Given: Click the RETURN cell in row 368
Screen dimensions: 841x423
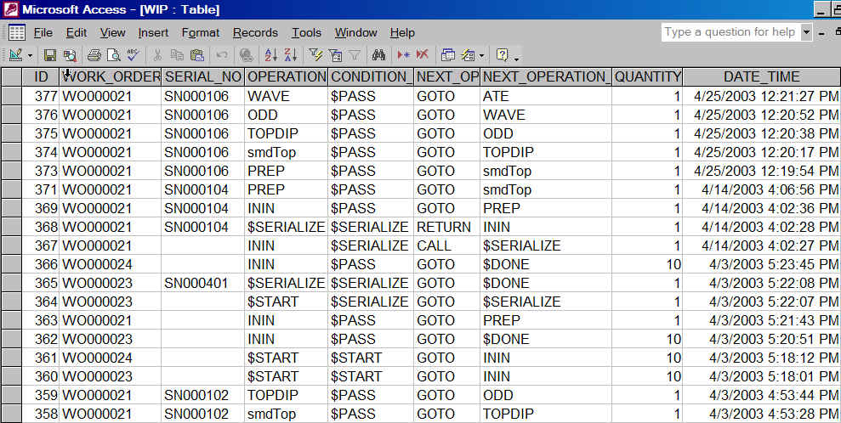Looking at the screenshot, I should tap(446, 227).
